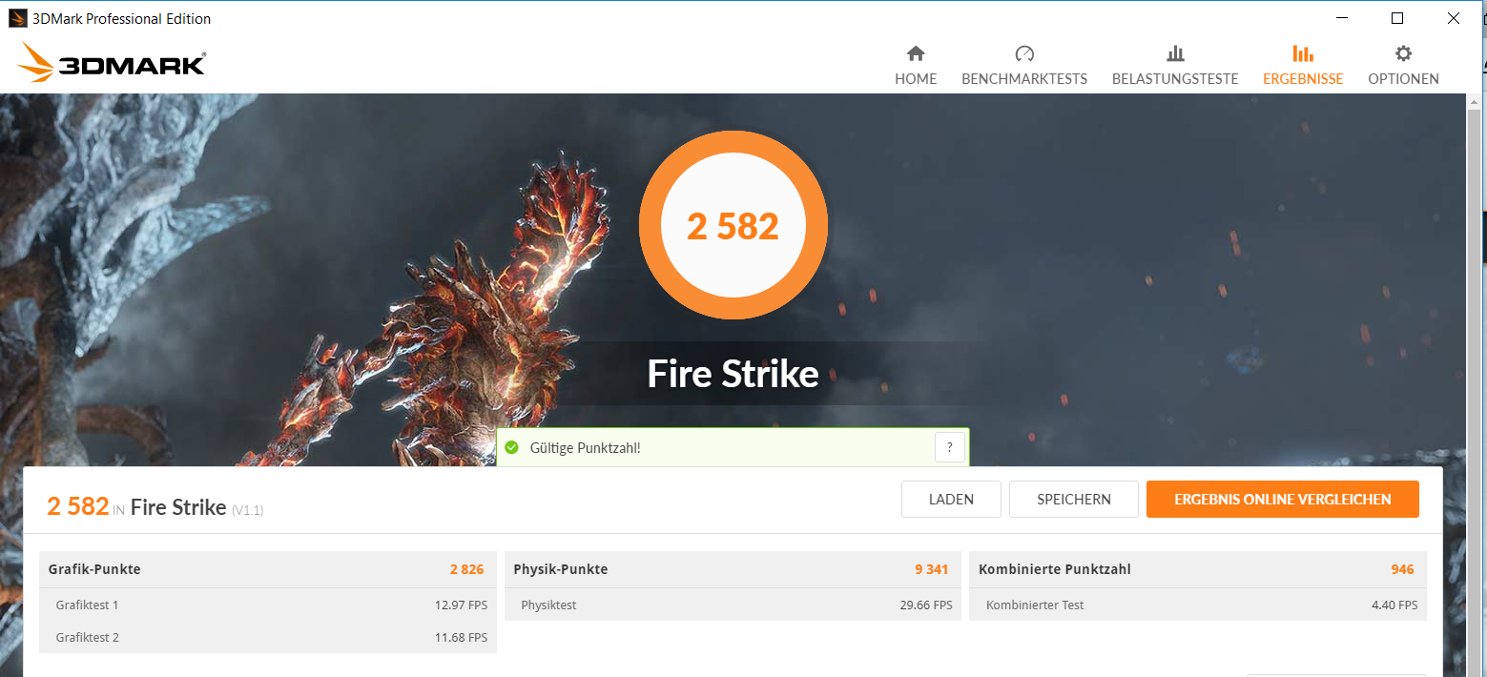Select the Physiktest row
Image resolution: width=1487 pixels, height=677 pixels.
(x=733, y=605)
